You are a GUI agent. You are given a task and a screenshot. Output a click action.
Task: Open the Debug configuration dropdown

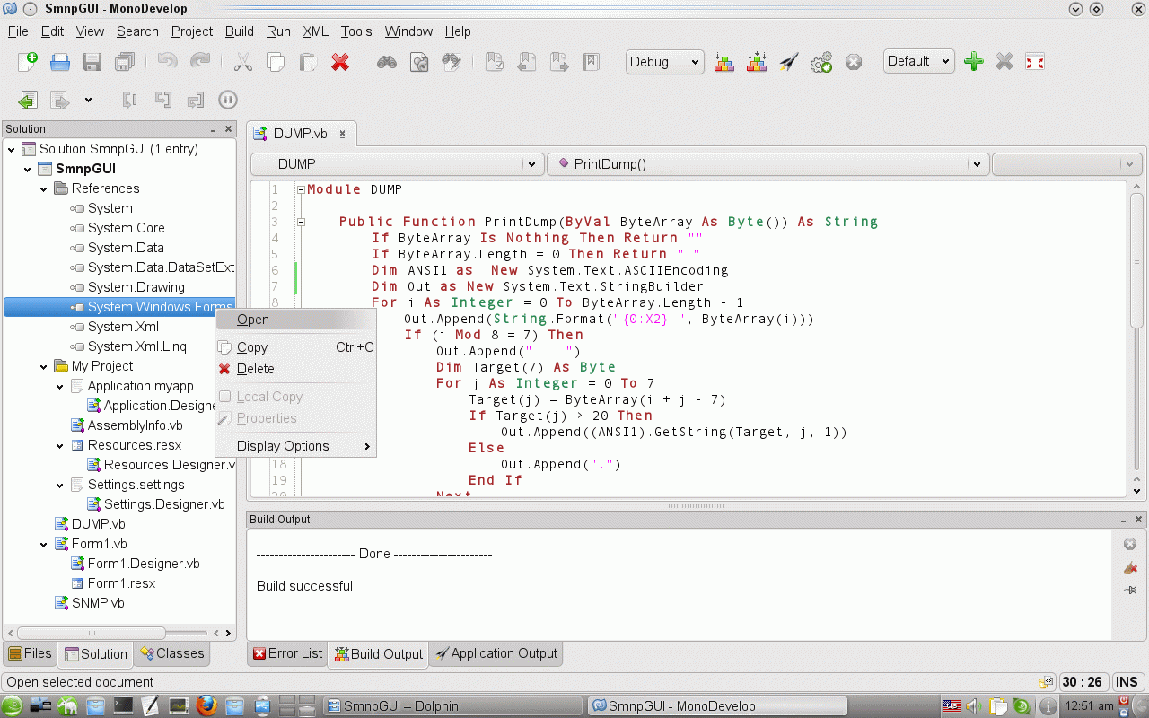[664, 62]
